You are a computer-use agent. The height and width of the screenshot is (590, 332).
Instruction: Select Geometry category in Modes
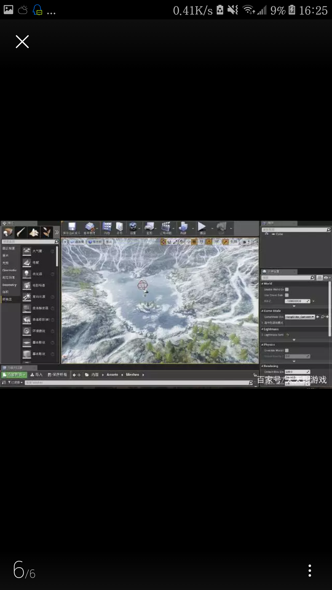pyautogui.click(x=10, y=285)
